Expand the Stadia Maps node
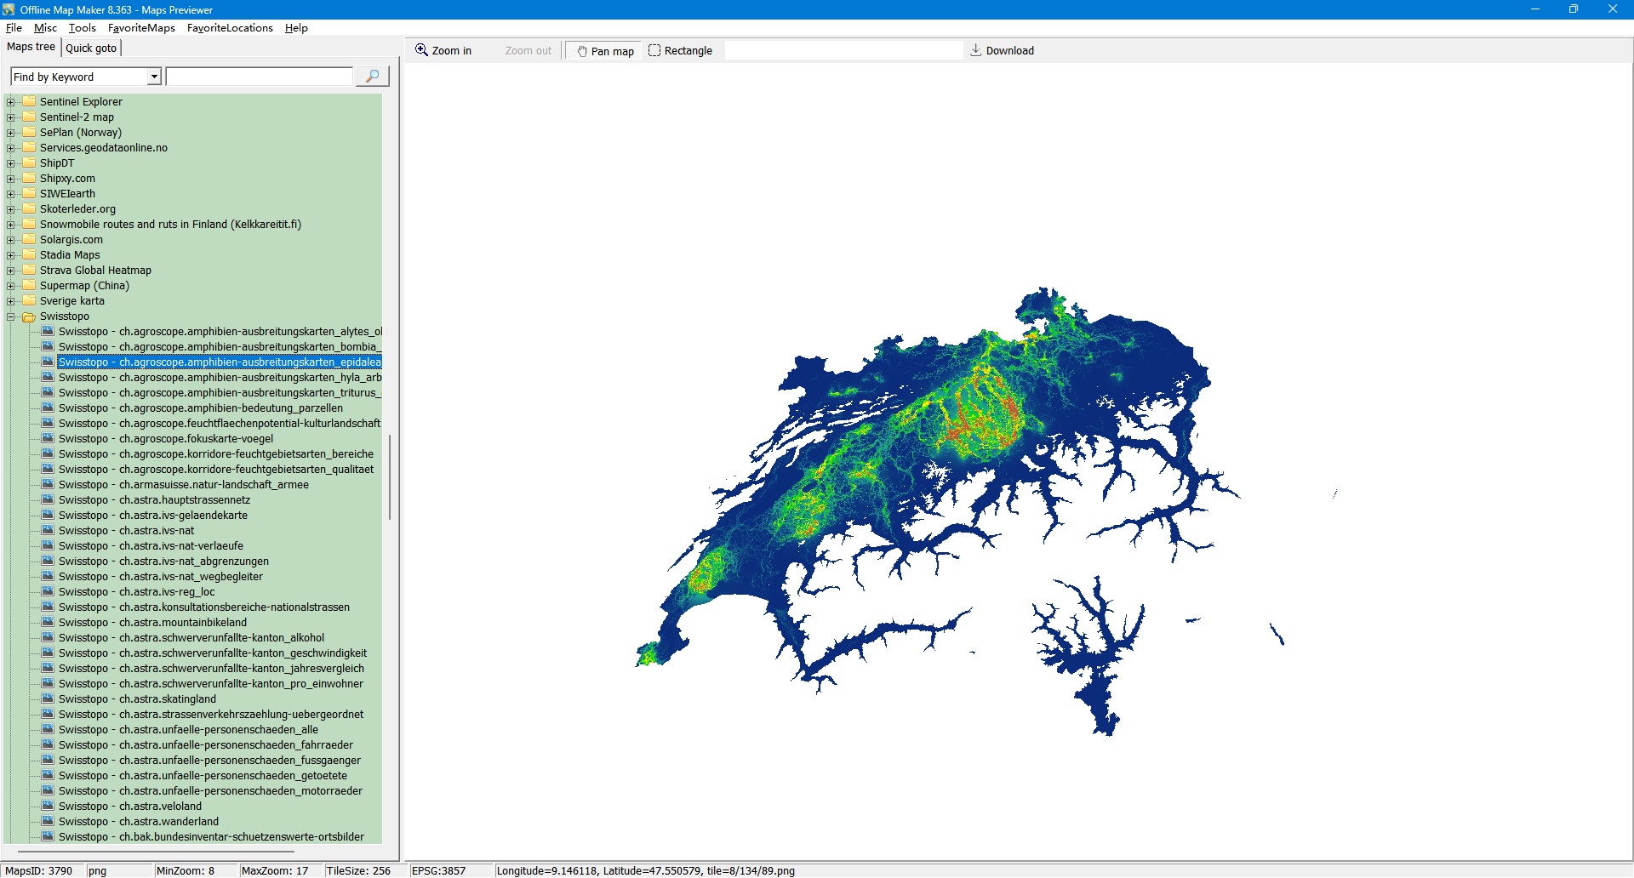Viewport: 1634px width, 878px height. 11,255
